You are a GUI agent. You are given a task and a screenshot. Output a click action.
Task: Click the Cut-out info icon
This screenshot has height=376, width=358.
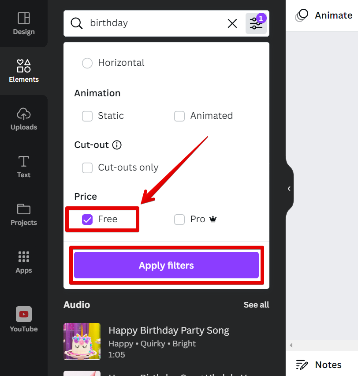point(117,145)
